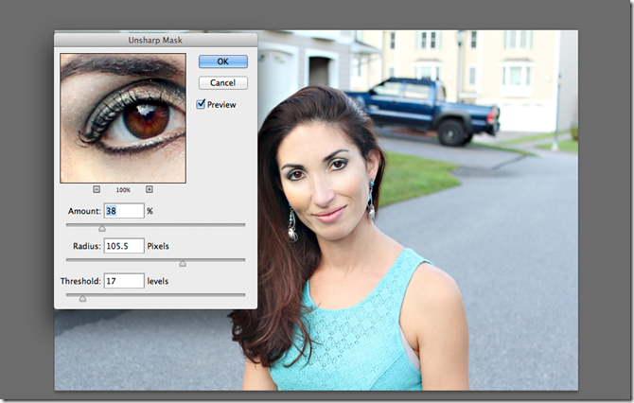This screenshot has height=403, width=634.
Task: Click the Amount percentage field
Action: point(124,211)
